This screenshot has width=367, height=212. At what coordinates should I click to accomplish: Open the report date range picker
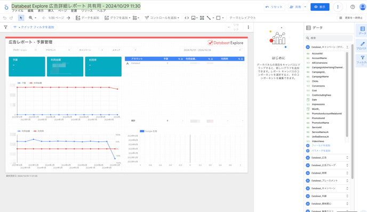click(x=212, y=50)
